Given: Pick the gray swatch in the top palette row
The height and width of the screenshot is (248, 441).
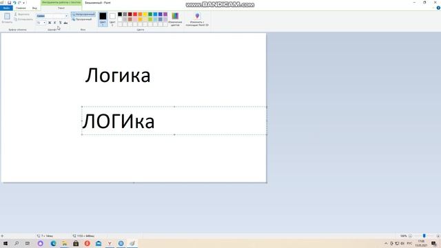Looking at the screenshot, I should point(125,14).
